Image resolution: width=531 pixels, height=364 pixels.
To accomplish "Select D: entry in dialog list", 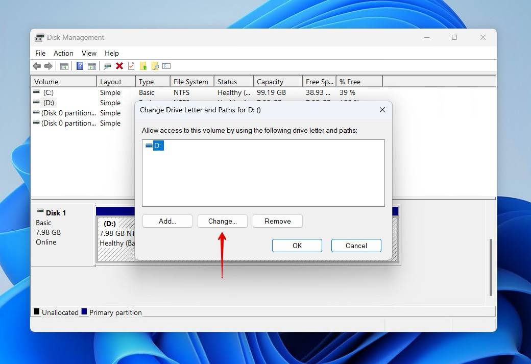I will [x=158, y=145].
